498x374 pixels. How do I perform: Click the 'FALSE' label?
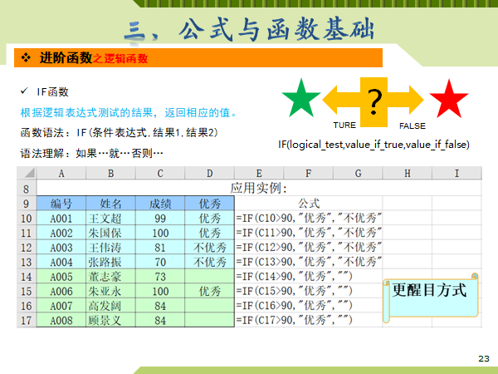[413, 126]
